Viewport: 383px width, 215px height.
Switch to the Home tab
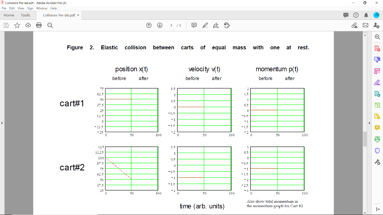point(9,15)
